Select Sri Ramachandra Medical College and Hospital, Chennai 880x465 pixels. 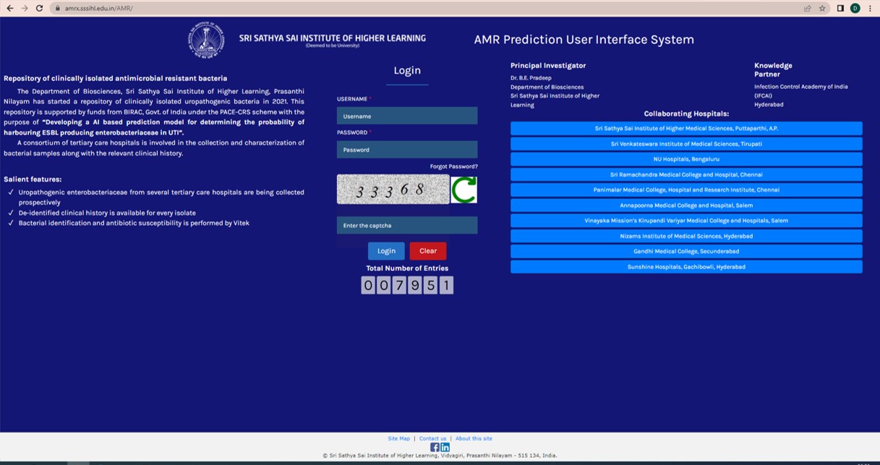[686, 174]
